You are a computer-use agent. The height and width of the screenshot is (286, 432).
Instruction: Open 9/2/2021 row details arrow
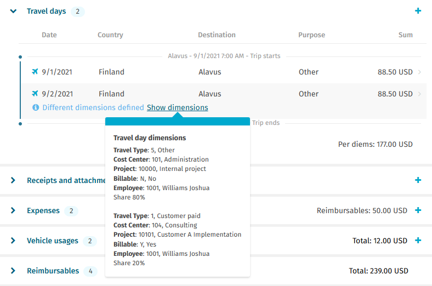(420, 94)
